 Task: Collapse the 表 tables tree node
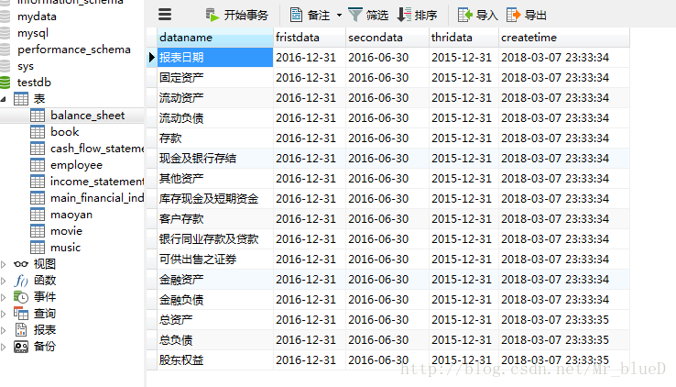[4, 99]
